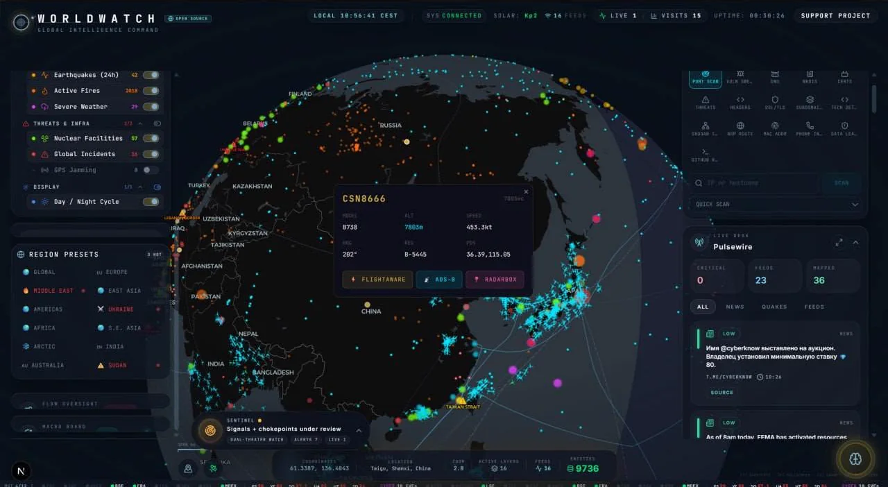
Task: Turn off the Global Incidents layer
Action: coord(151,154)
